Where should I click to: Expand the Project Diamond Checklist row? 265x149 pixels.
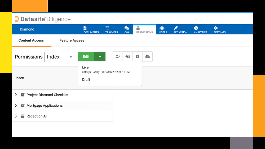tap(16, 95)
